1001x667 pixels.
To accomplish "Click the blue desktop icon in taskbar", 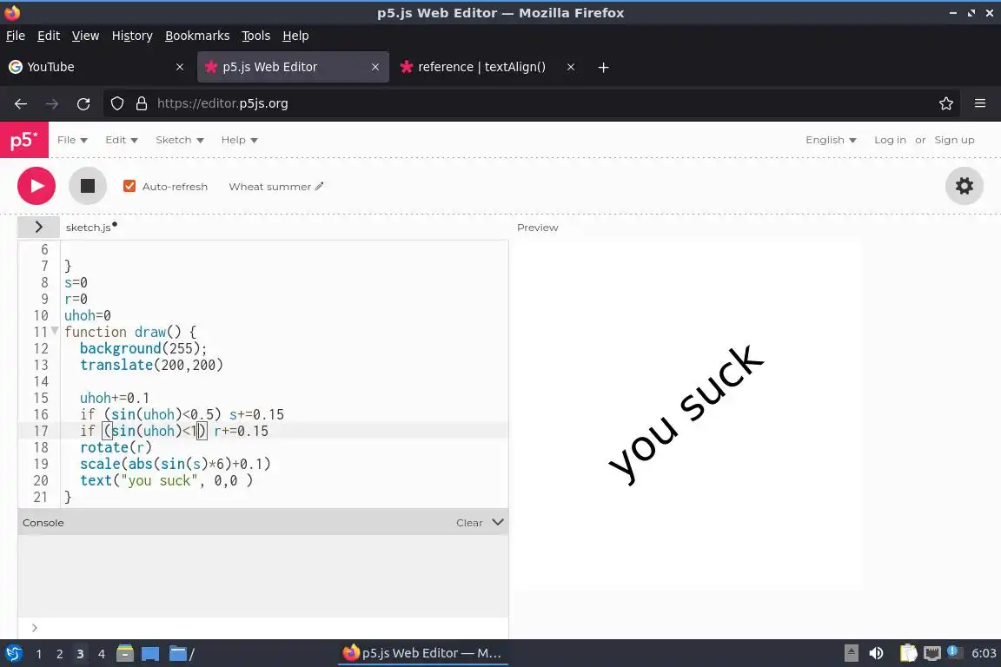I will point(150,654).
